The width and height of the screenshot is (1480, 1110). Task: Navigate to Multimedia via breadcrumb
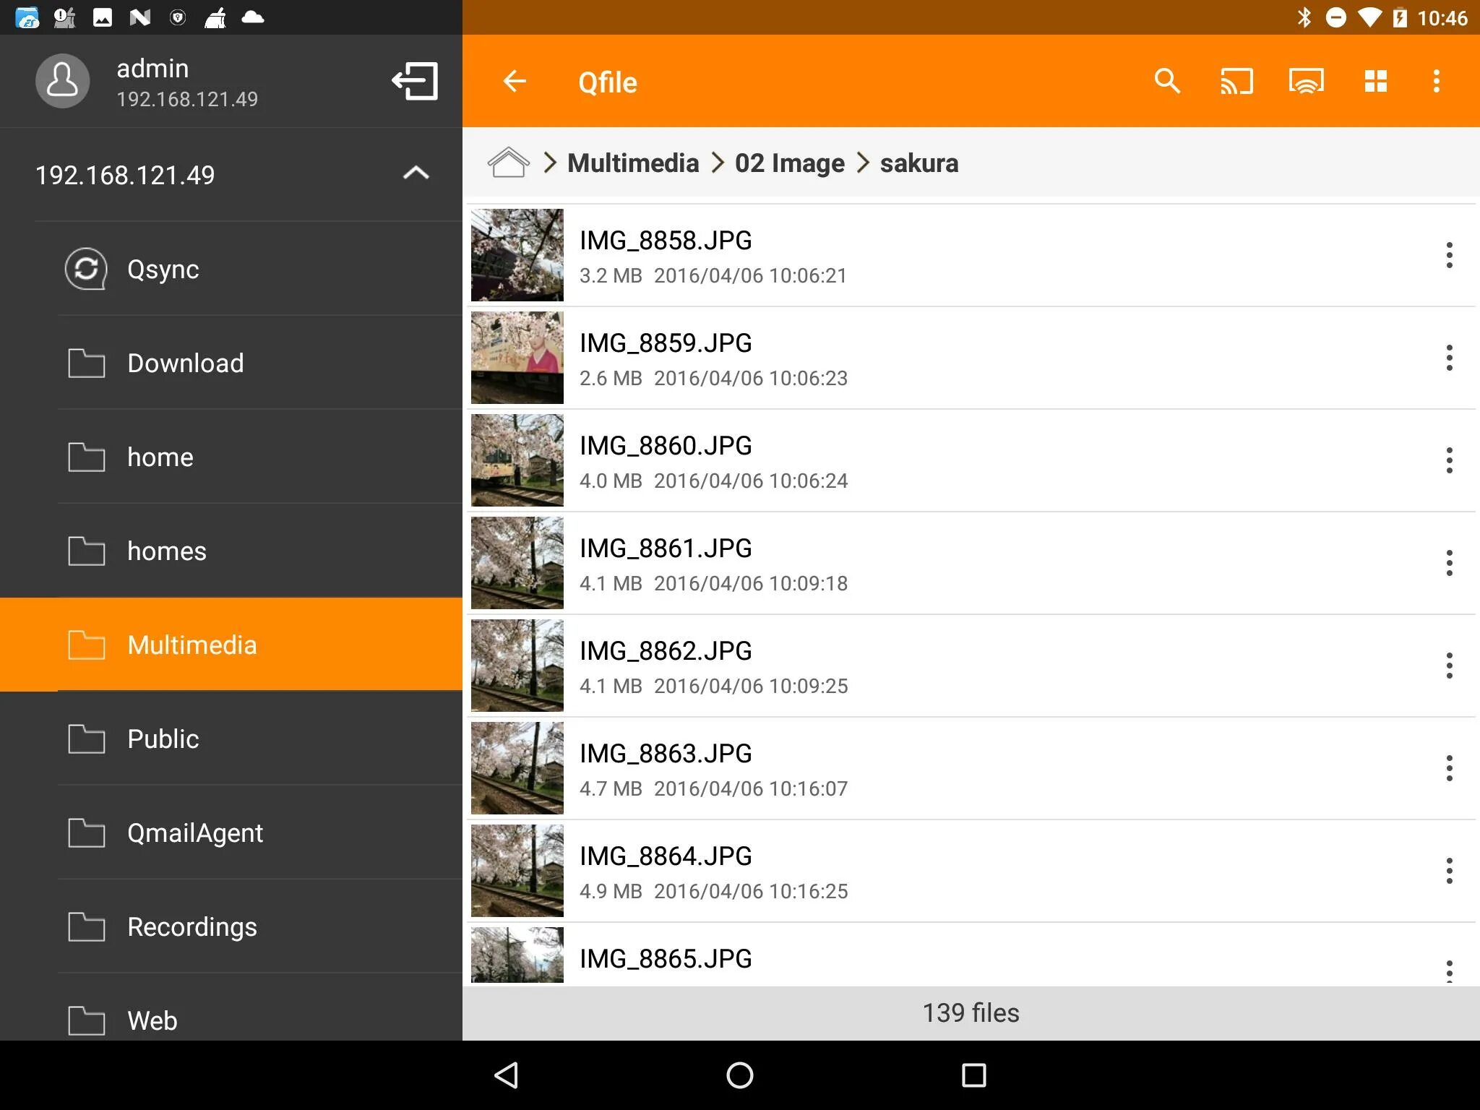click(x=633, y=163)
